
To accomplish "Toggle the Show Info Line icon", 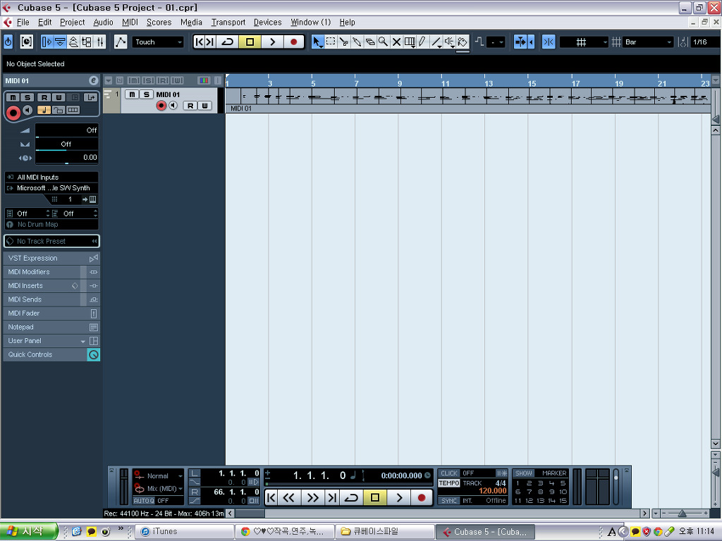I will [x=60, y=42].
